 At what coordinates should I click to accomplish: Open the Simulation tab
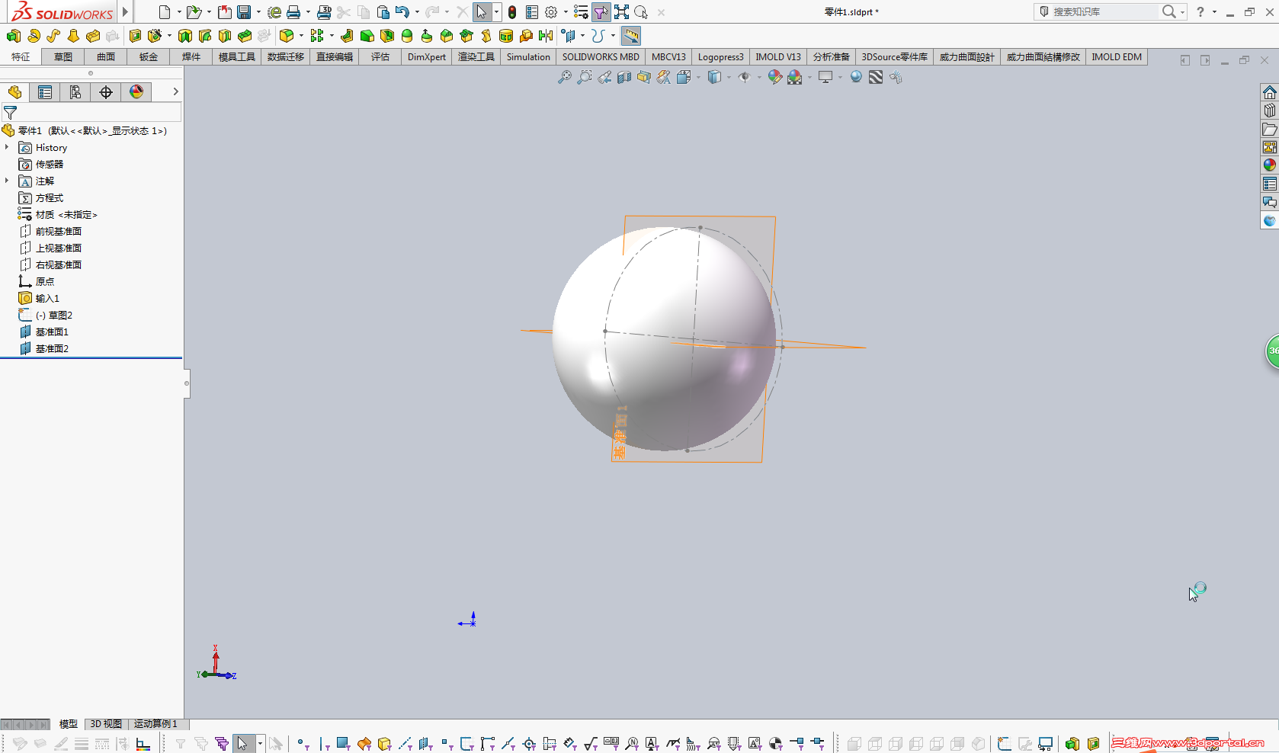pos(528,57)
